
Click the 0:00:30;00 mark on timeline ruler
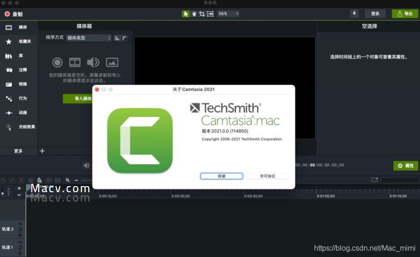pyautogui.click(x=181, y=196)
